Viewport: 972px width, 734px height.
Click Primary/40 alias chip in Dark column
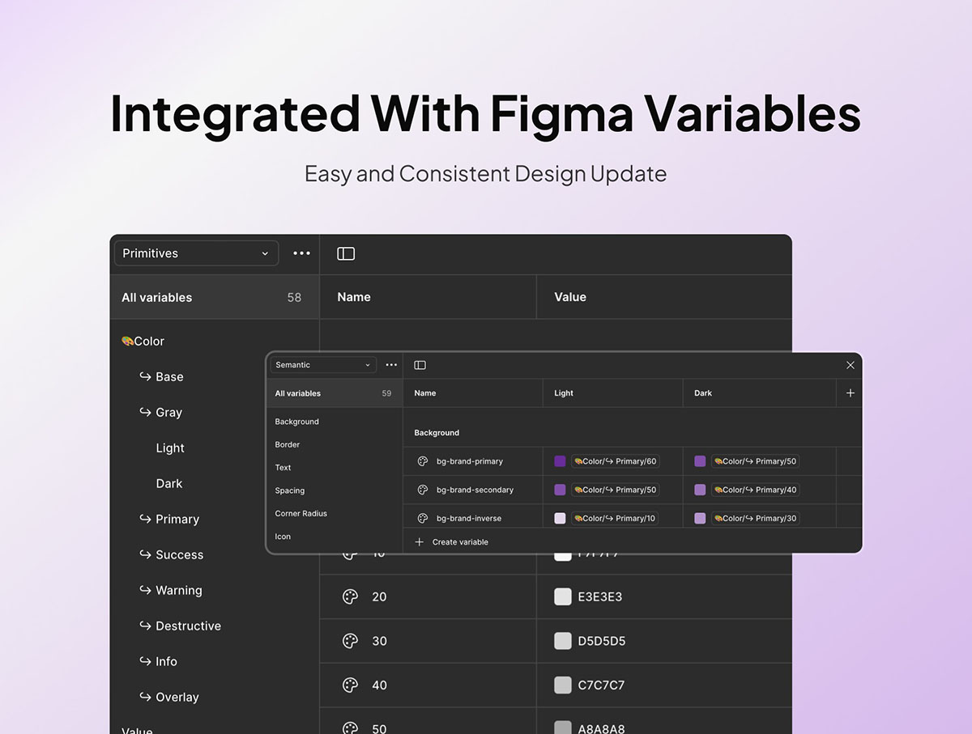tap(755, 490)
